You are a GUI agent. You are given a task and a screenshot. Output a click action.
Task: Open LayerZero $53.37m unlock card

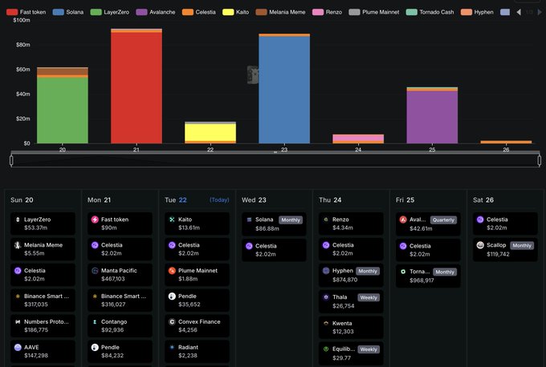43,224
